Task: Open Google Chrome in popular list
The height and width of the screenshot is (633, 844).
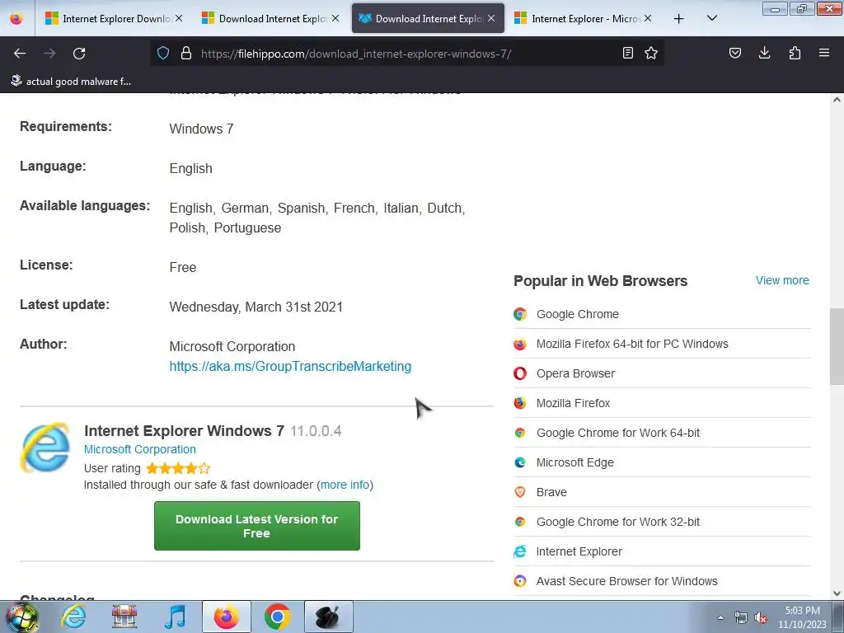Action: tap(578, 314)
